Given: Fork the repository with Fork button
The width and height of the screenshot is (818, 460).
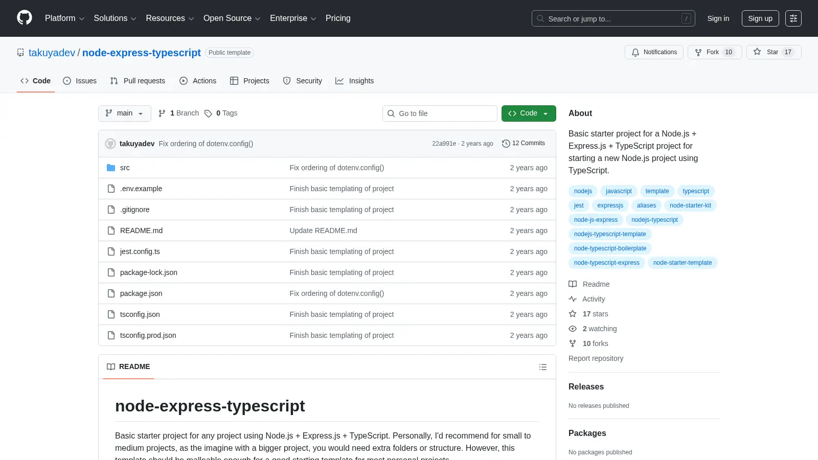Looking at the screenshot, I should coord(715,52).
